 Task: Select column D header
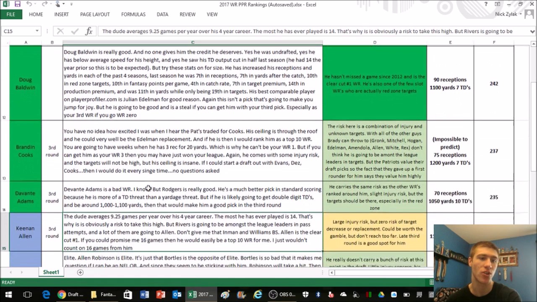tap(375, 42)
